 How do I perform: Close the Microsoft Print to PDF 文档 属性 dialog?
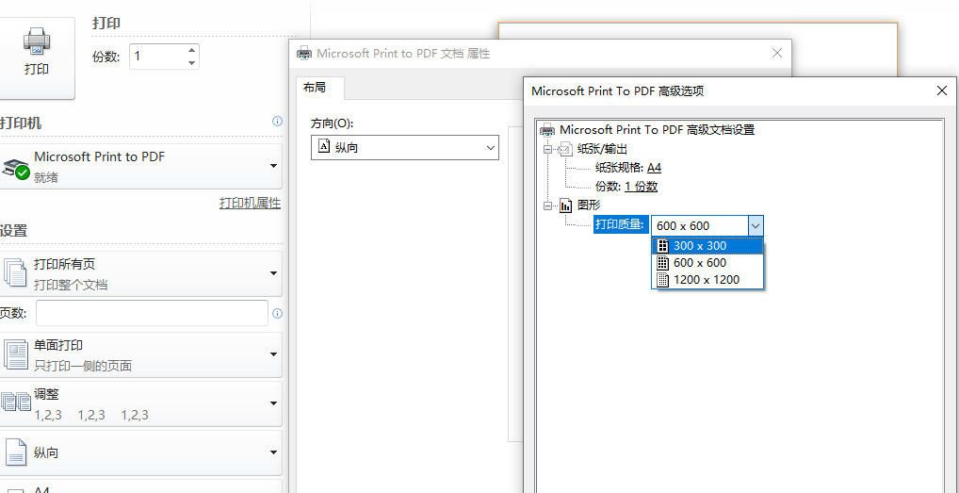777,53
